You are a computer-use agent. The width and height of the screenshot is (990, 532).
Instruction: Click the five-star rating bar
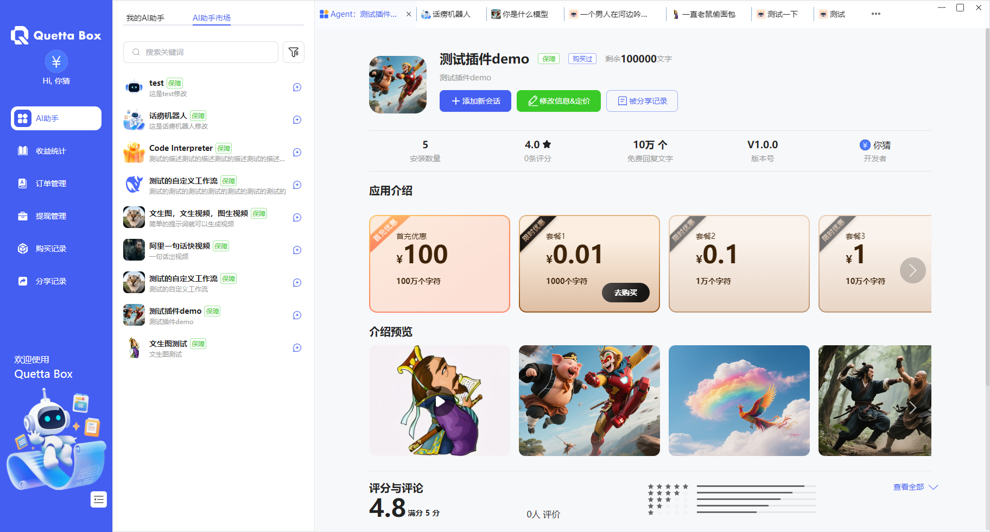coord(757,486)
